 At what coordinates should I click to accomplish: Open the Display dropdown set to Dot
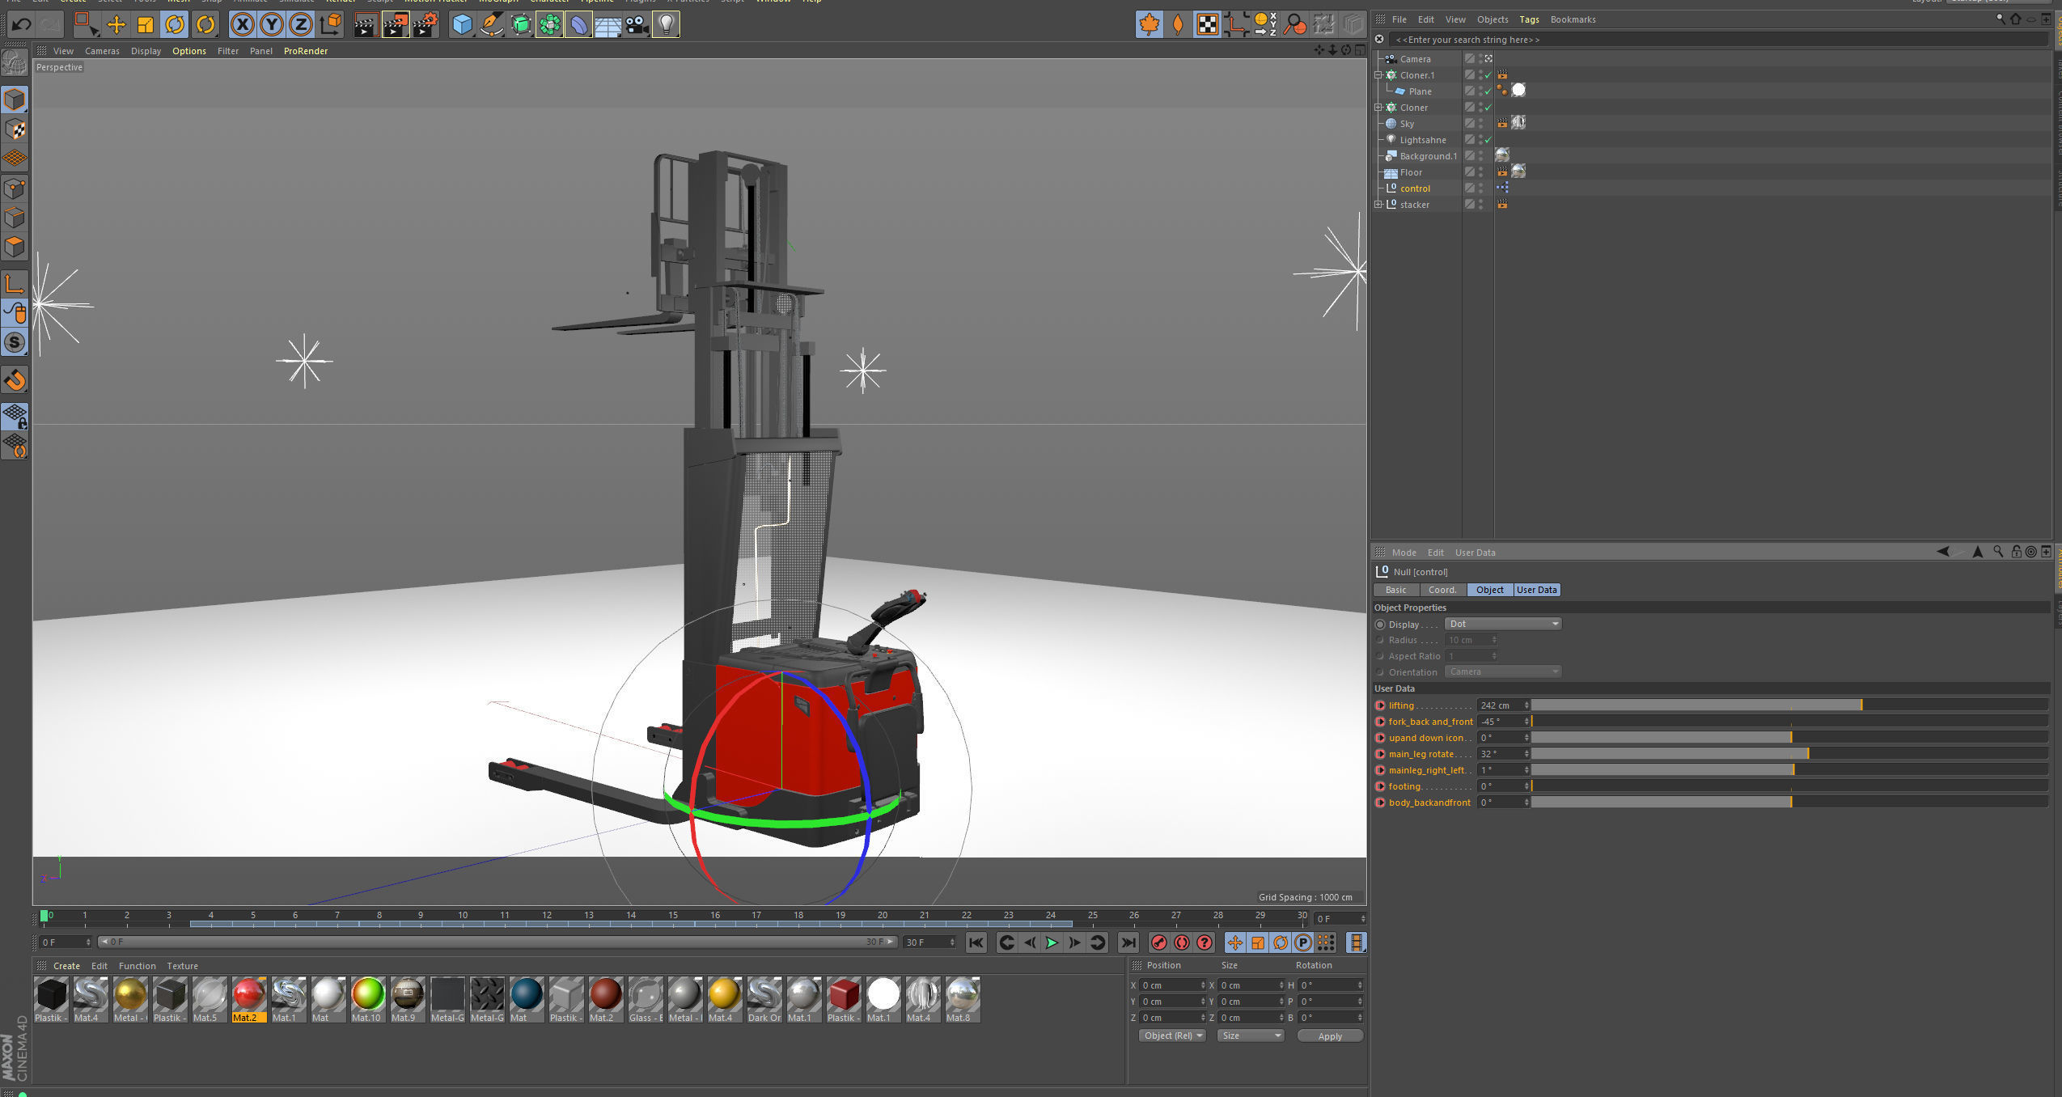tap(1502, 624)
